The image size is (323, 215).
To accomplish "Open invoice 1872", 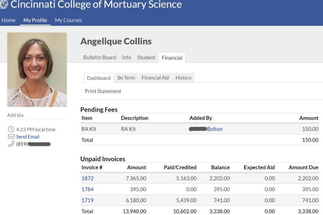I will (x=88, y=178).
